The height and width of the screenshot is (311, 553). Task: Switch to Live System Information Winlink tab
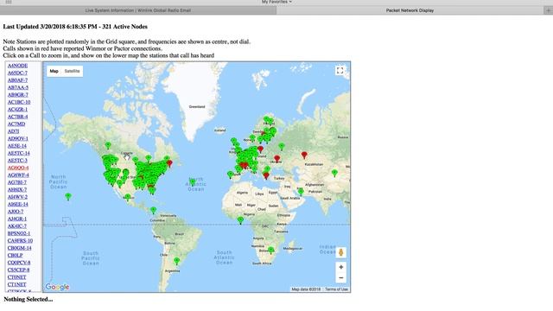point(138,10)
